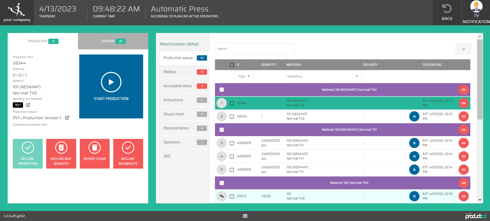Toggle the select-all checkbox in table header
Screen dimensions: 490x221
pyautogui.click(x=232, y=65)
